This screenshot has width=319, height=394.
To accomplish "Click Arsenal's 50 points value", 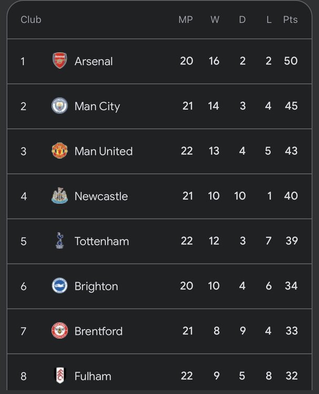I will pyautogui.click(x=291, y=61).
